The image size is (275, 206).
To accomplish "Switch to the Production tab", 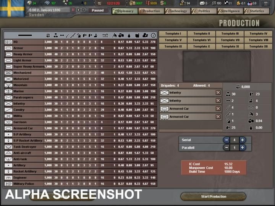I will coord(151,11).
